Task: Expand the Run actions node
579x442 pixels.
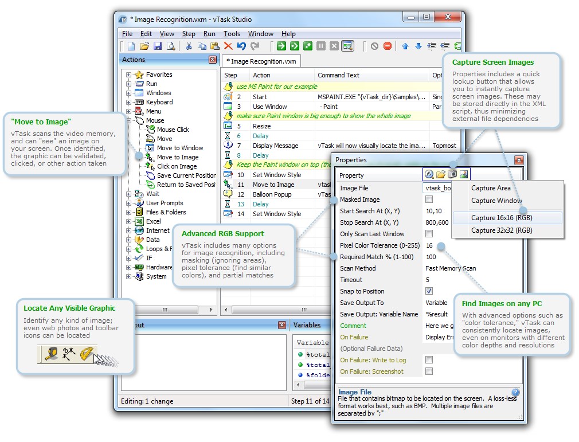Action: [x=128, y=84]
